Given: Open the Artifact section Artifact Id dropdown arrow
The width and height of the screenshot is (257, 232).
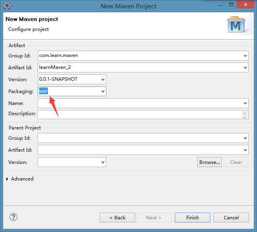Looking at the screenshot, I should [x=245, y=68].
